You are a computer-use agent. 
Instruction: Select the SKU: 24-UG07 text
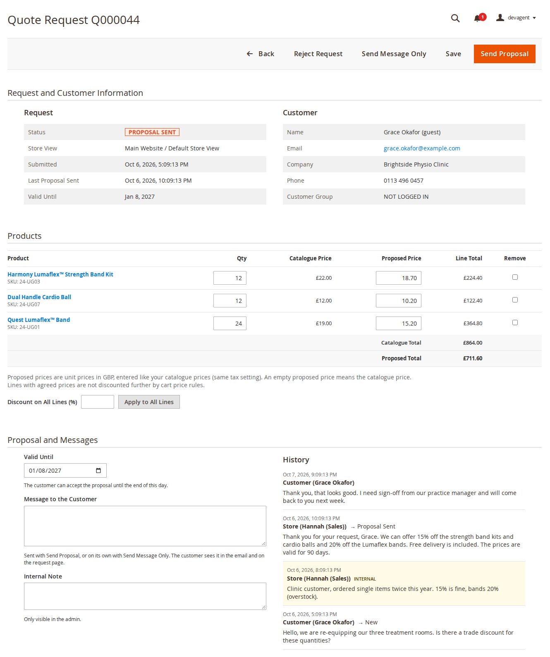pos(24,305)
